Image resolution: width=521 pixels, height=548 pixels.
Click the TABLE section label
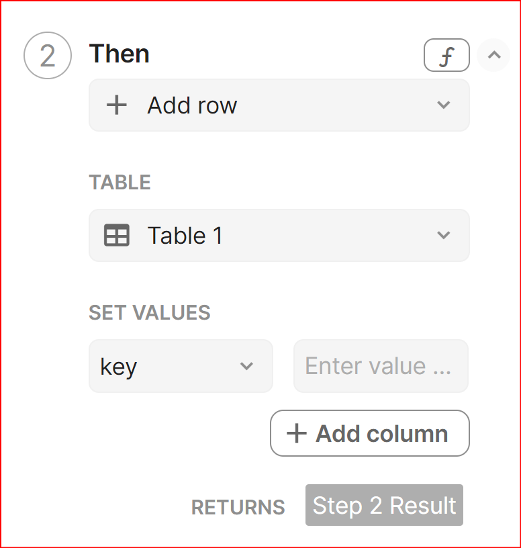point(120,183)
